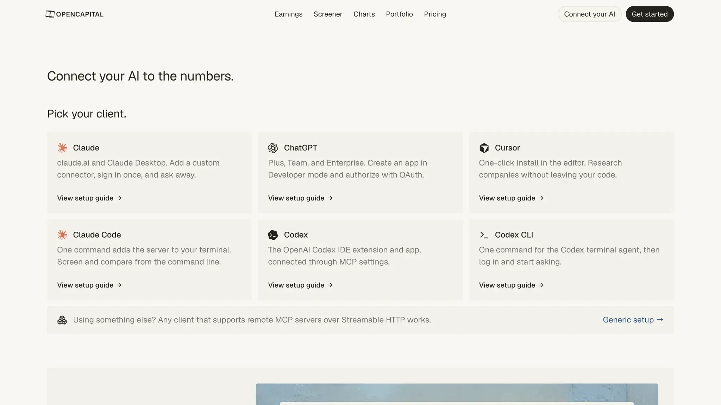
Task: Open View setup guide for Claude Code
Action: (x=89, y=285)
